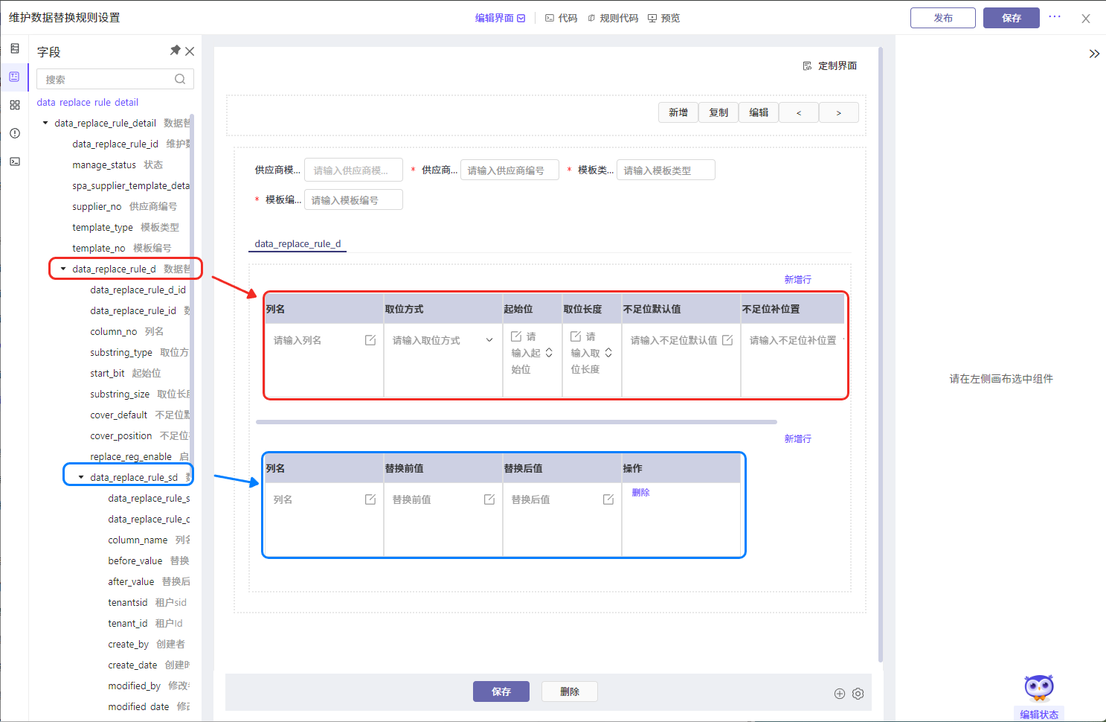Open the exclamation circle icon in left sidebar
This screenshot has width=1106, height=722.
pos(15,133)
